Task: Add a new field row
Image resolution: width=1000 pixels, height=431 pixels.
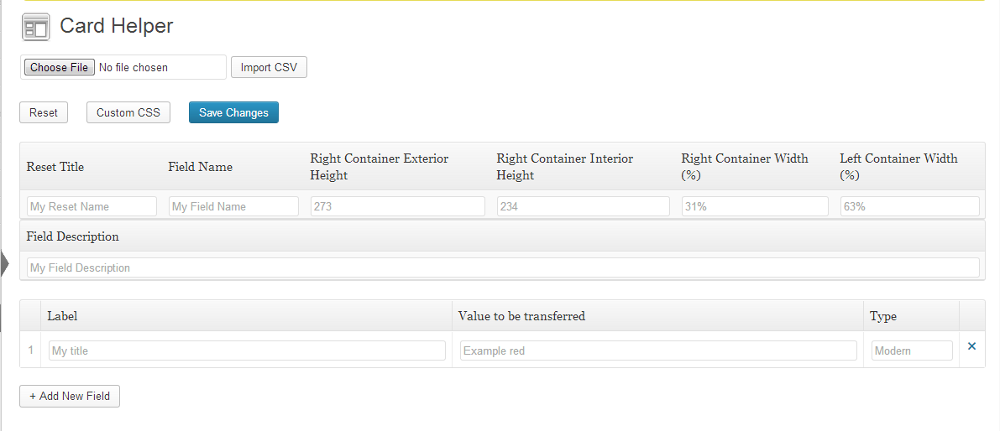Action: click(70, 396)
